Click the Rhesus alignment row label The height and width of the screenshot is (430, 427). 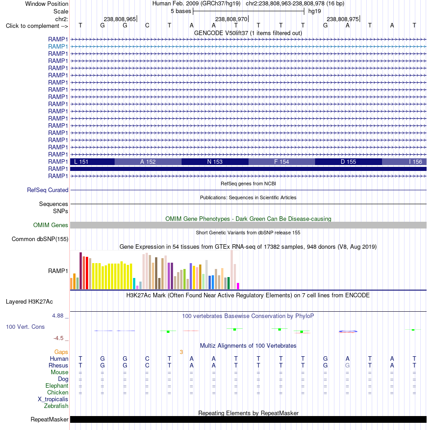58,366
